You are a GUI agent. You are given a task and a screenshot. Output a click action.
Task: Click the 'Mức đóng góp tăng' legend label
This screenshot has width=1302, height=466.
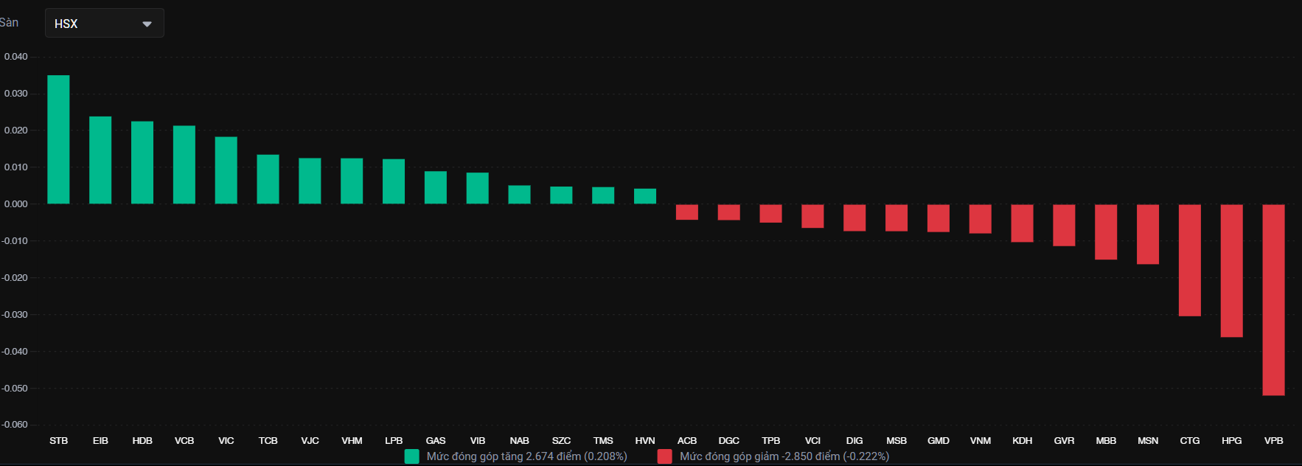click(x=526, y=456)
